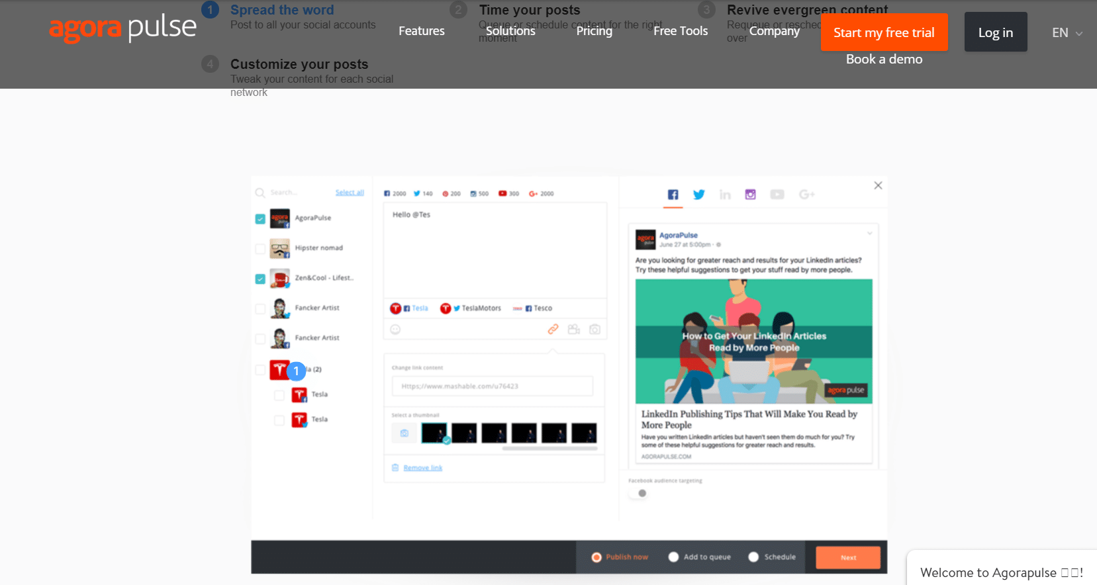Open the Features menu

pos(422,31)
